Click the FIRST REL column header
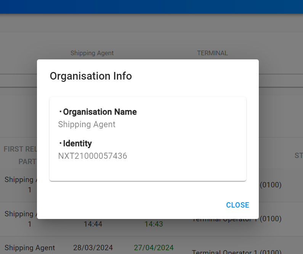This screenshot has width=303, height=254. [20, 149]
